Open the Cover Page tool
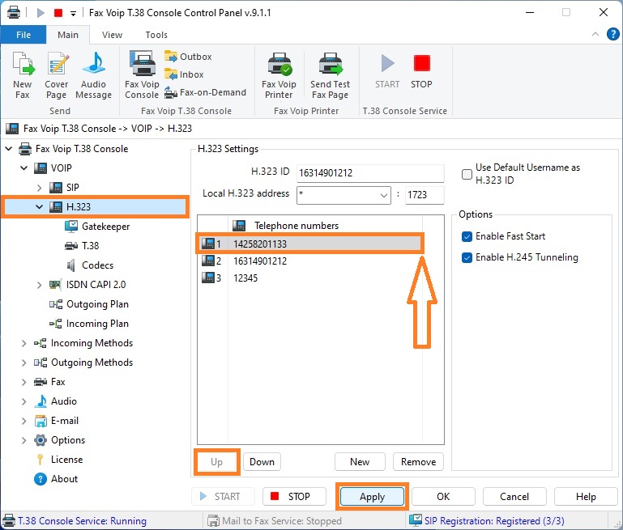Screen dimensions: 623x530 (57, 74)
